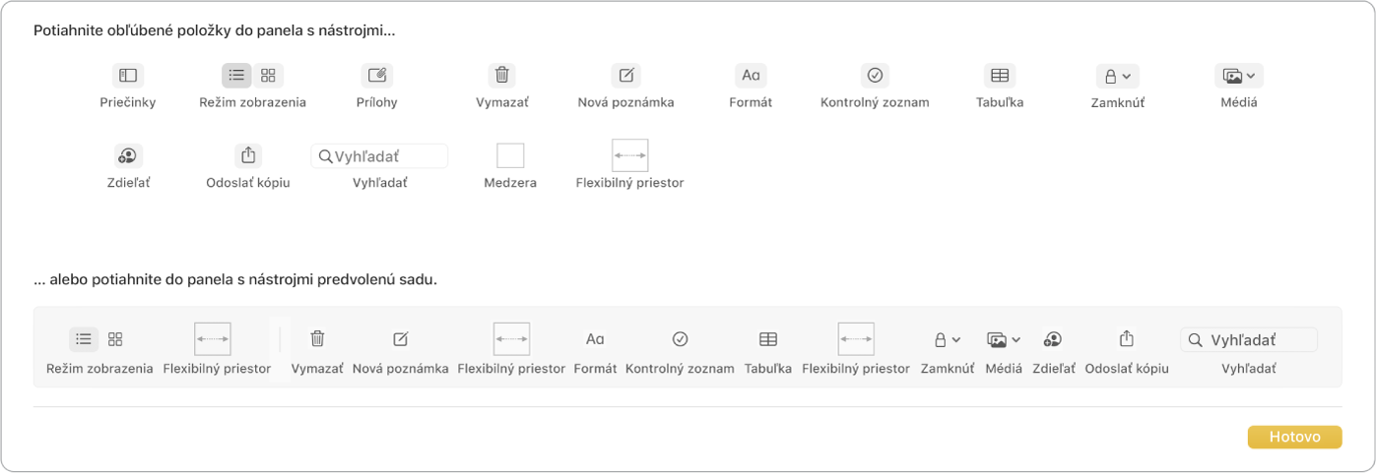The image size is (1376, 473).
Task: Toggle list view in top Režim zobrazenia
Action: pyautogui.click(x=236, y=76)
